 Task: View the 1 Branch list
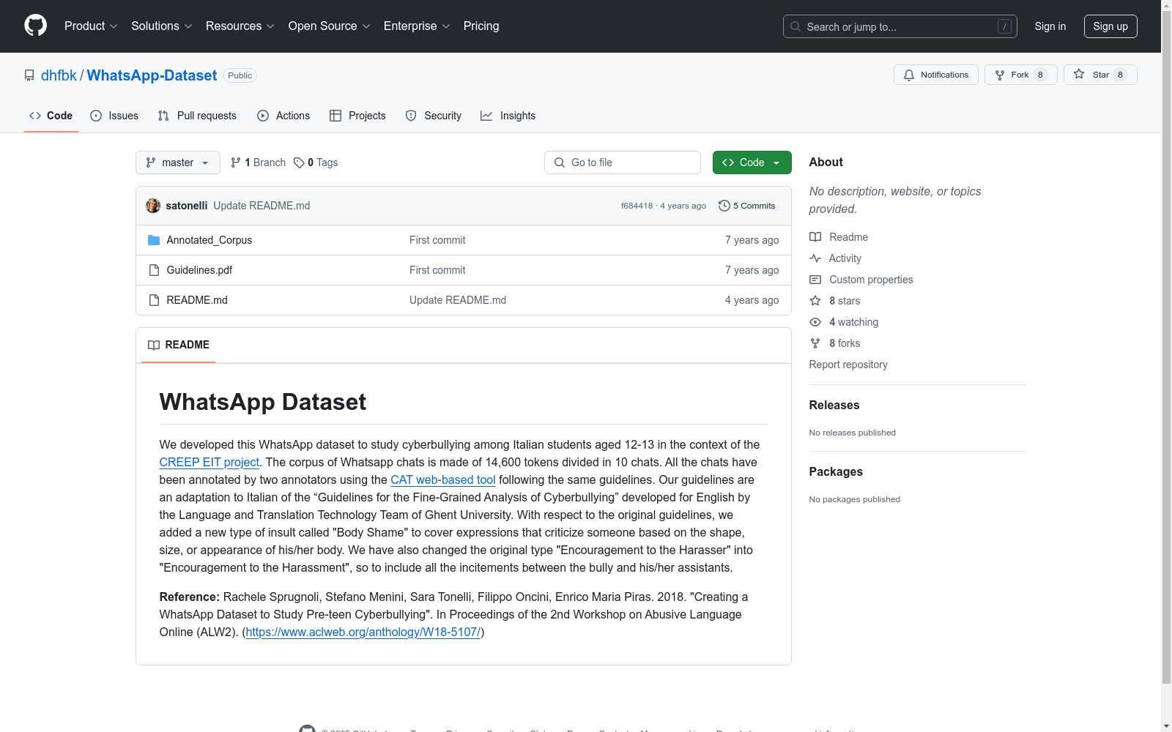[x=258, y=163]
